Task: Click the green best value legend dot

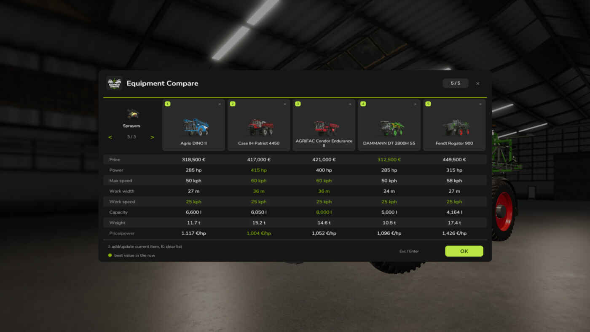Action: tap(110, 255)
